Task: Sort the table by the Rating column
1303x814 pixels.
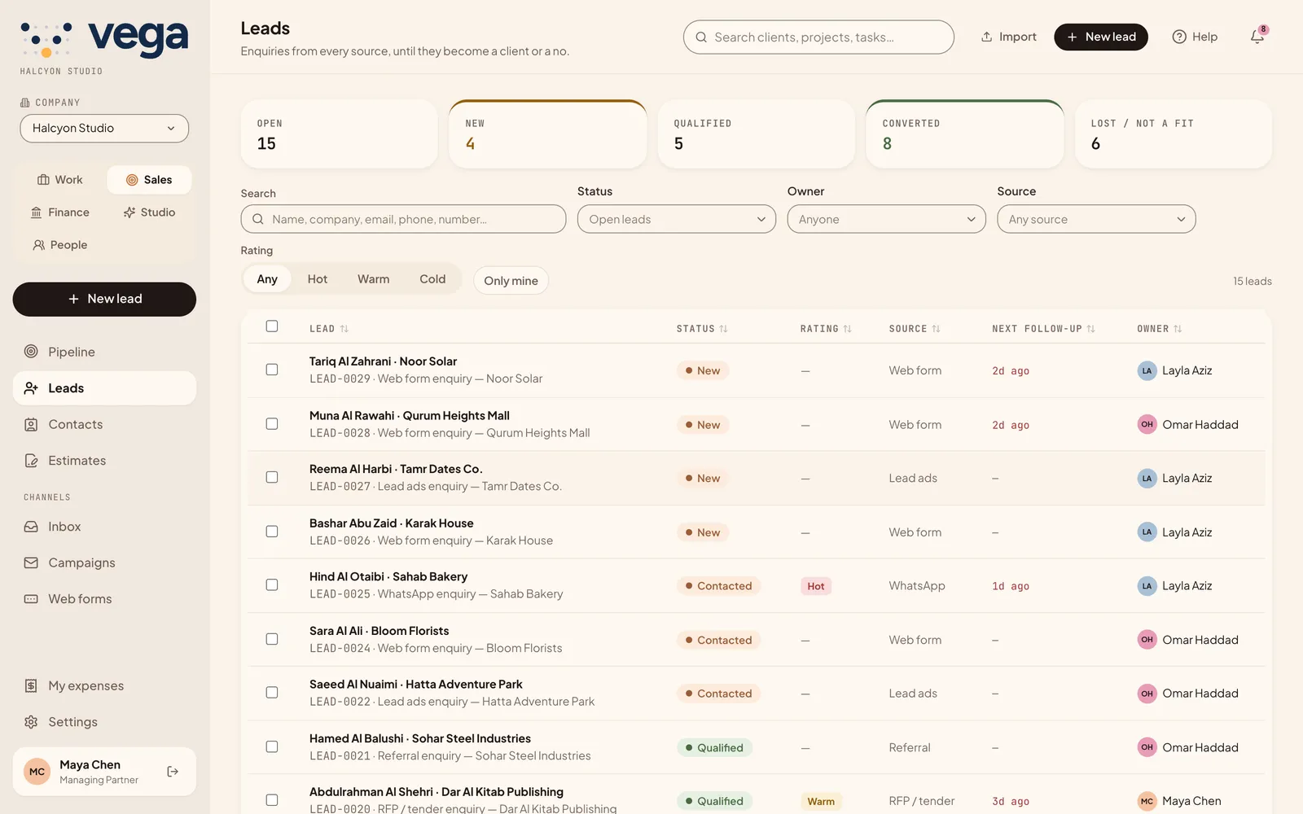Action: 826,329
